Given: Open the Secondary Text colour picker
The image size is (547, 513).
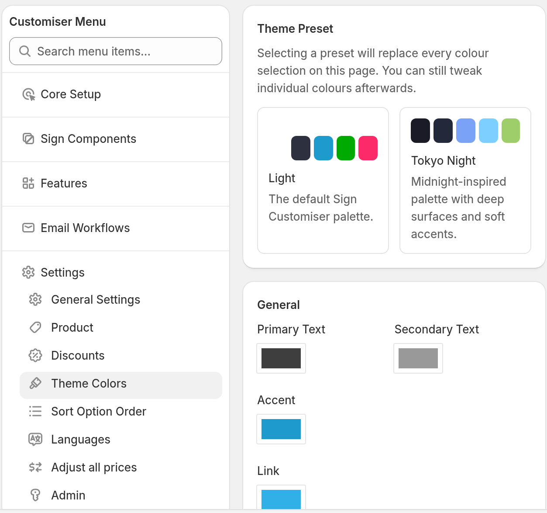Looking at the screenshot, I should (x=418, y=358).
